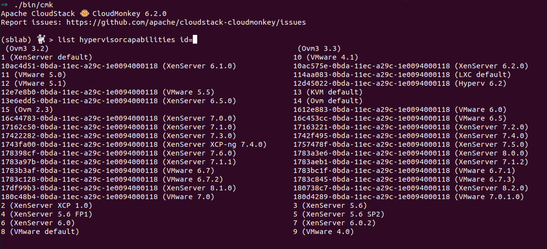Select 7 (XenServer 6.0.2) entry
The height and width of the screenshot is (249, 547).
pos(335,223)
